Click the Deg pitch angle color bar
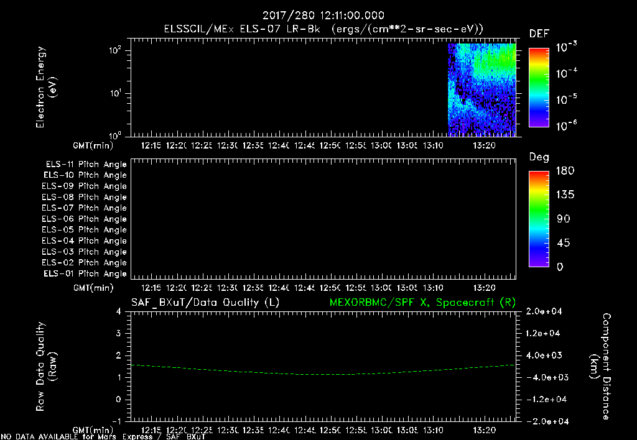This screenshot has height=440, width=637. click(x=539, y=219)
